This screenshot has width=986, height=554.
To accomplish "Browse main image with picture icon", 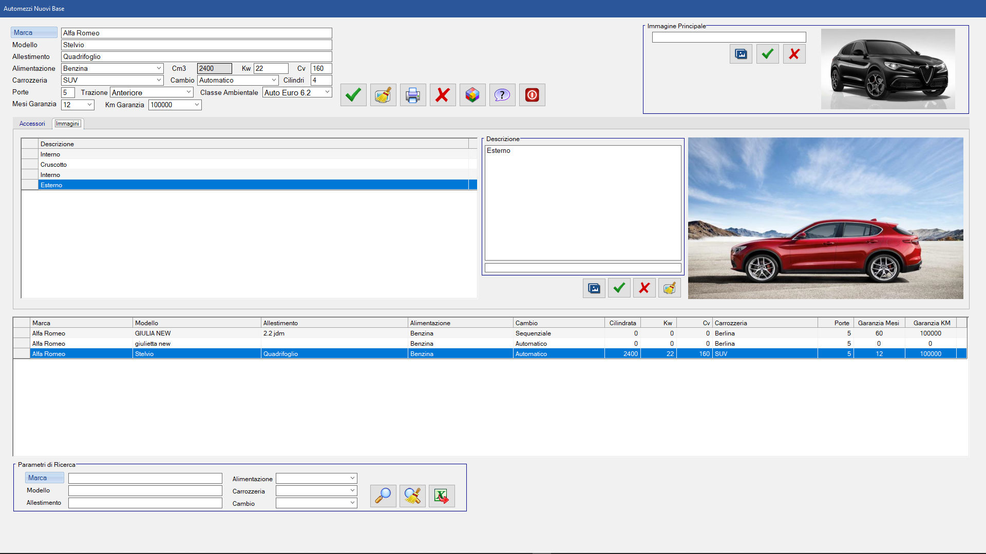I will 741,54.
